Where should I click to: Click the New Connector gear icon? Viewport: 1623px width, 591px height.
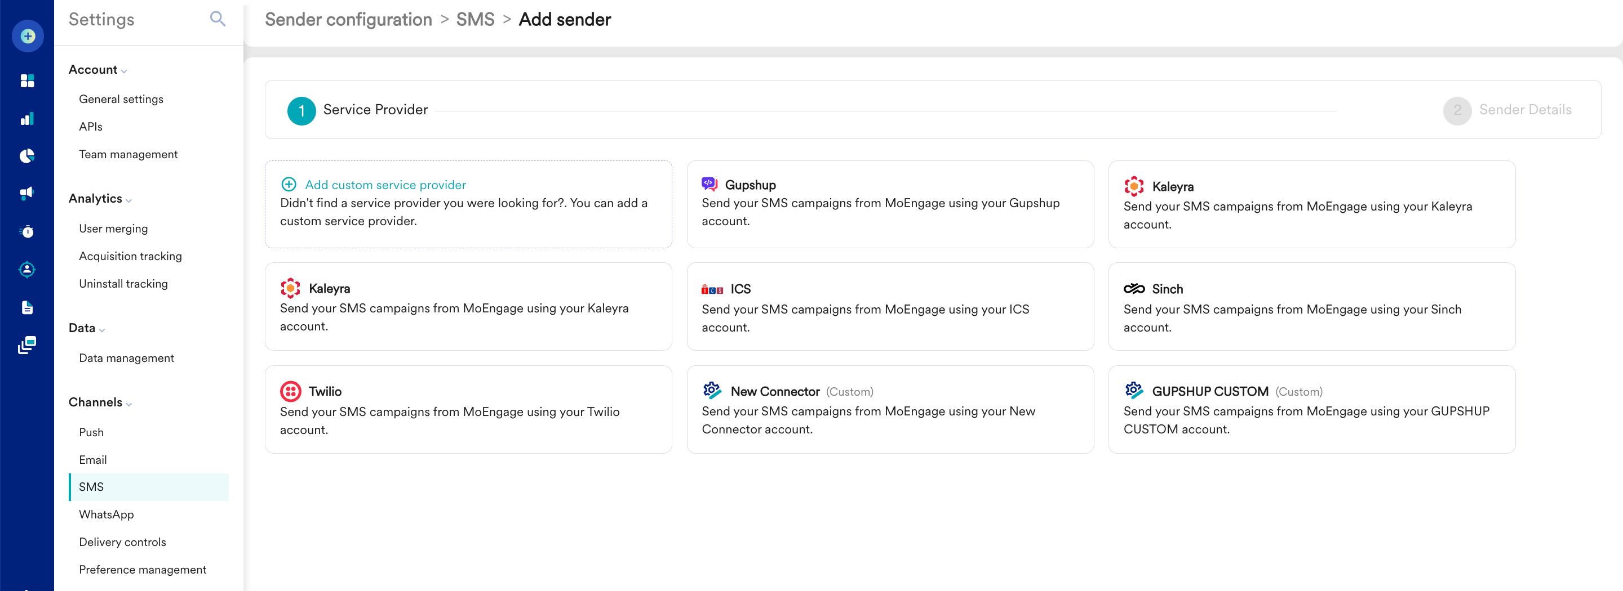click(x=712, y=390)
